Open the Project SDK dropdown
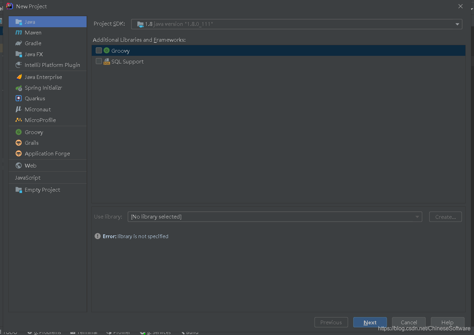Viewport: 474px width, 335px height. tap(296, 24)
